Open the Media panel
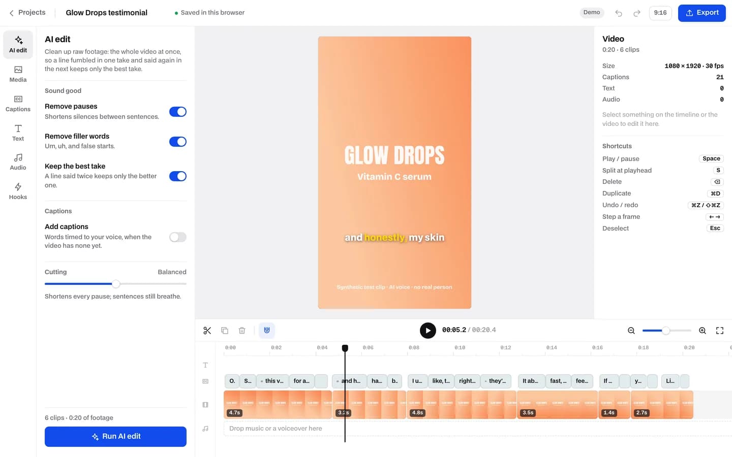The width and height of the screenshot is (732, 457). [x=18, y=74]
